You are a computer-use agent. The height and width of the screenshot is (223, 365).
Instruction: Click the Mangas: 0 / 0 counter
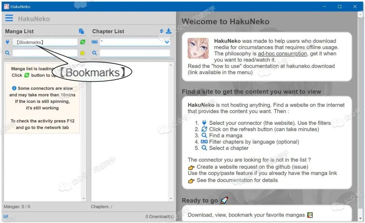pos(17,206)
